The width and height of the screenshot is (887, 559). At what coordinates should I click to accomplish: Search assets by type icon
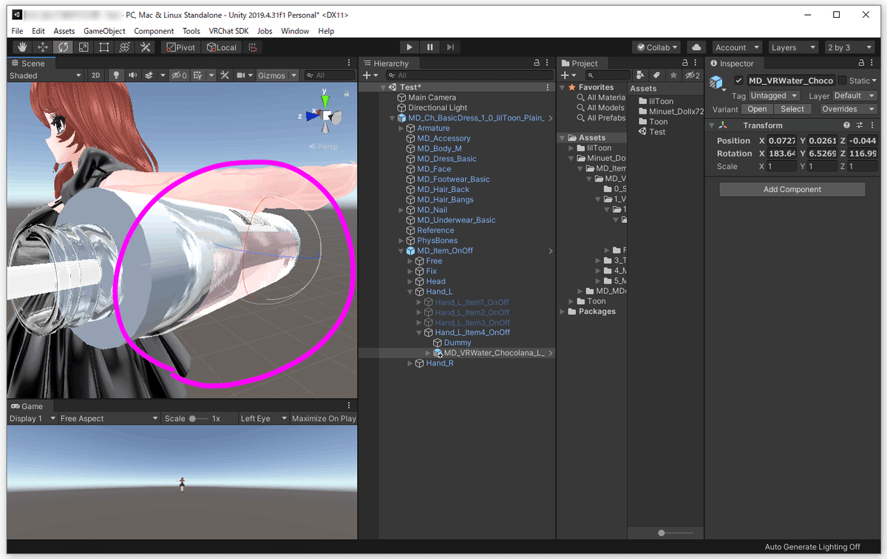(x=640, y=75)
